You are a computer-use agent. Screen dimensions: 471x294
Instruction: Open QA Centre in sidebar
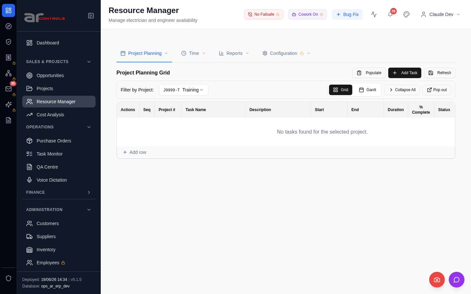(x=59, y=167)
